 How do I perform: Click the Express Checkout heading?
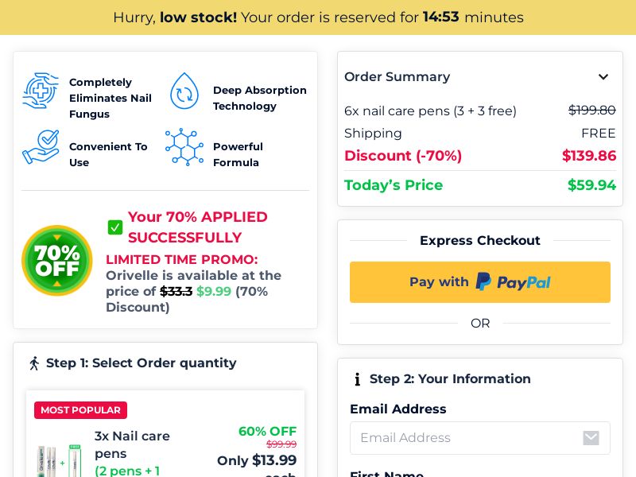tap(479, 241)
